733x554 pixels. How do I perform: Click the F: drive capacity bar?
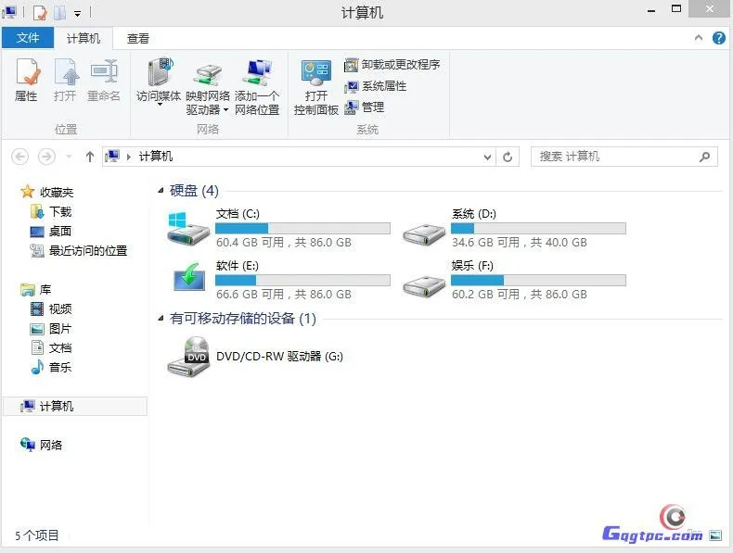pyautogui.click(x=538, y=280)
